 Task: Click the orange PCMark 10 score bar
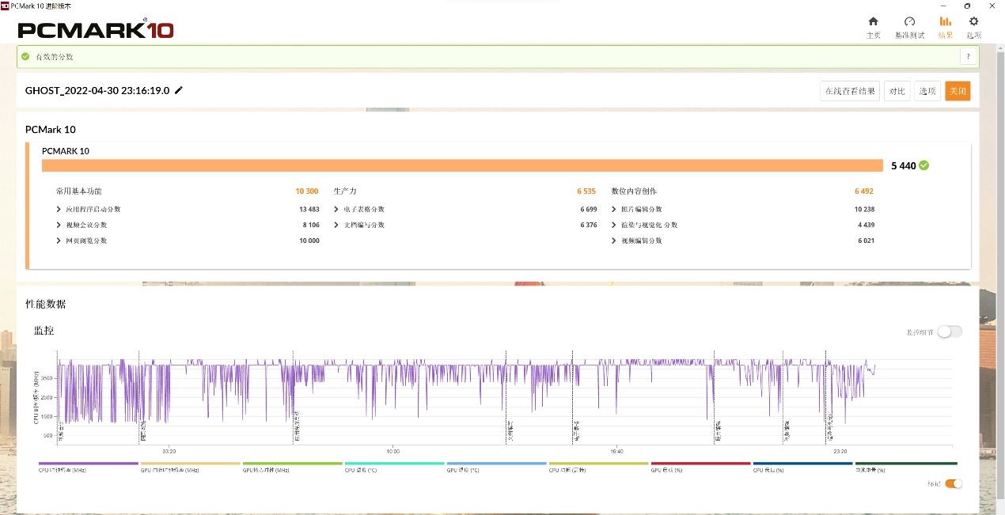coord(462,165)
